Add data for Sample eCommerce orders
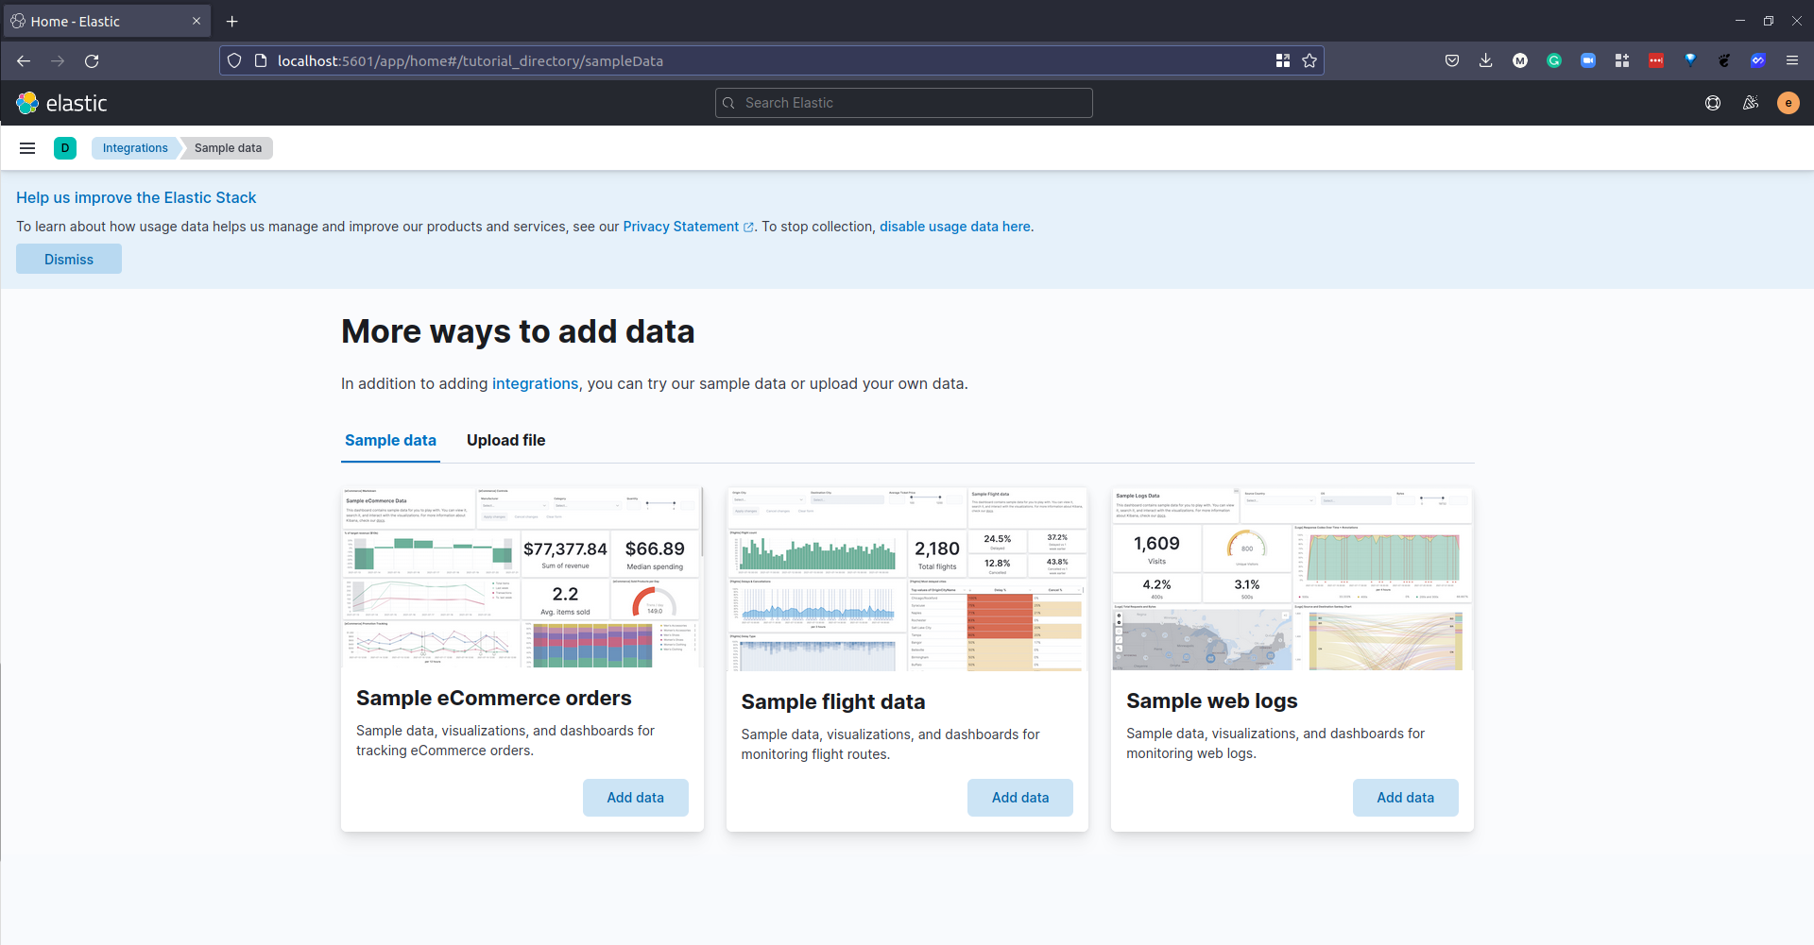Image resolution: width=1814 pixels, height=945 pixels. [635, 798]
